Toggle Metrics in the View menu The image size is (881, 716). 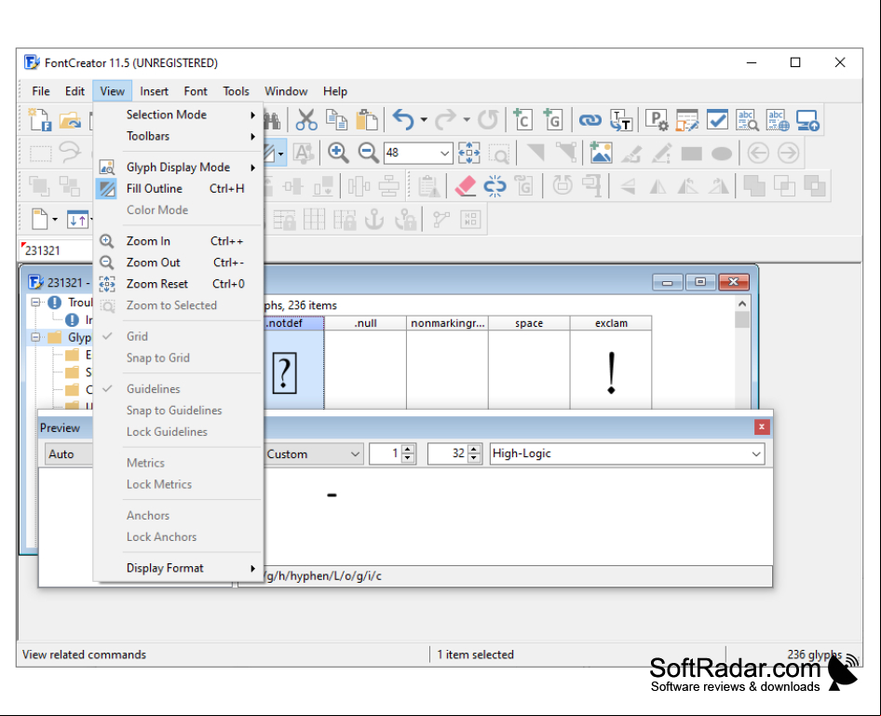[x=178, y=463]
